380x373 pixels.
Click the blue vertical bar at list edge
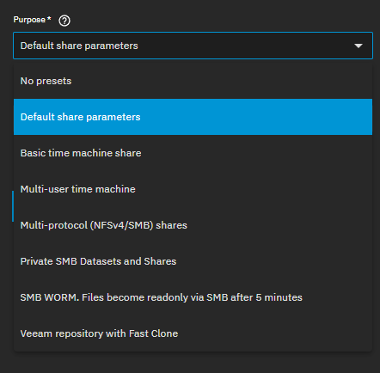click(x=13, y=206)
